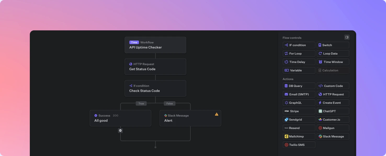This screenshot has height=156, width=386.
Task: Select the Stripe action icon
Action: 286,111
